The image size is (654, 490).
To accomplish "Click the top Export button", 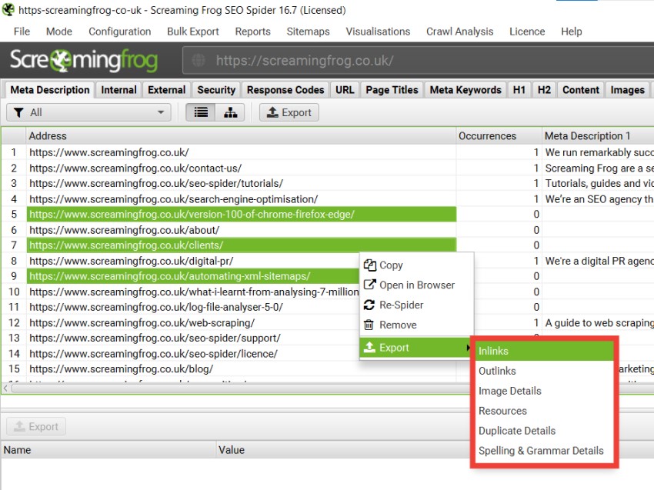I will pos(289,112).
